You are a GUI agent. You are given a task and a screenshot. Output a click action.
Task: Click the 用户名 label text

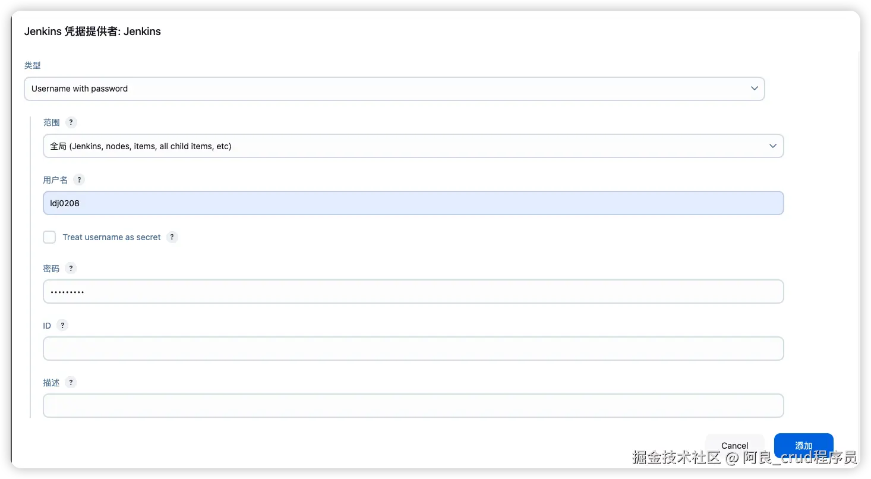[x=56, y=179]
